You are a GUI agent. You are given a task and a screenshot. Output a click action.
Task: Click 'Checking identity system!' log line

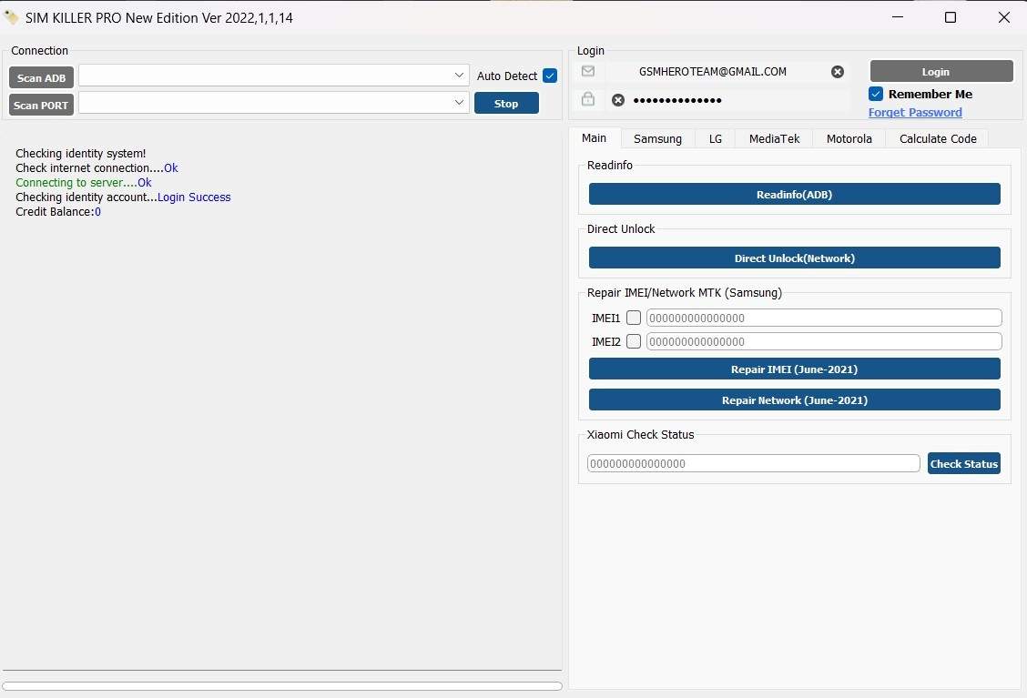click(80, 153)
